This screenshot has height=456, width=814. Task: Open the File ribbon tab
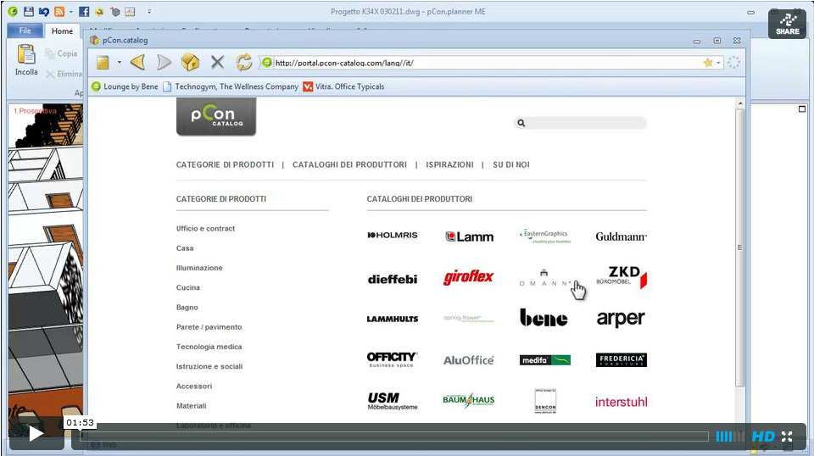(25, 31)
